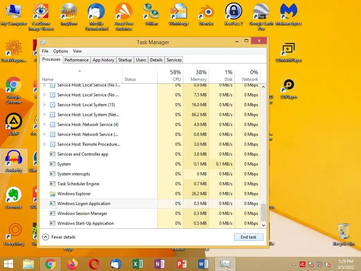
Task: Click Task Manager taskbar button
Action: [225, 264]
